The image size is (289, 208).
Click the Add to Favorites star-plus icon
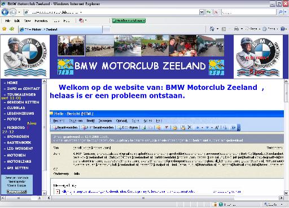click(12, 29)
